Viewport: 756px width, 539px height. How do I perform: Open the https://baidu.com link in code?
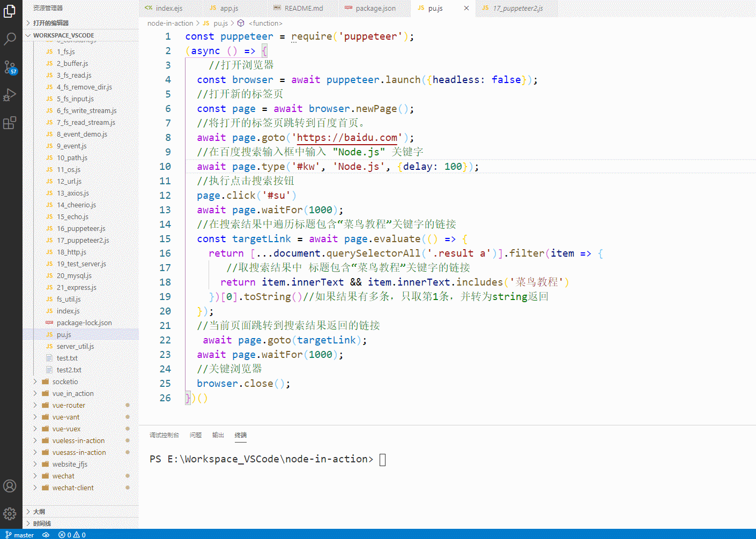pos(347,138)
